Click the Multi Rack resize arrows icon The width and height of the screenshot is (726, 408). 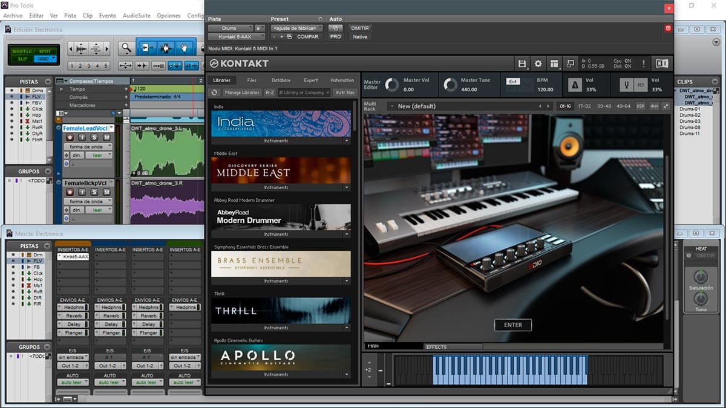pyautogui.click(x=666, y=106)
